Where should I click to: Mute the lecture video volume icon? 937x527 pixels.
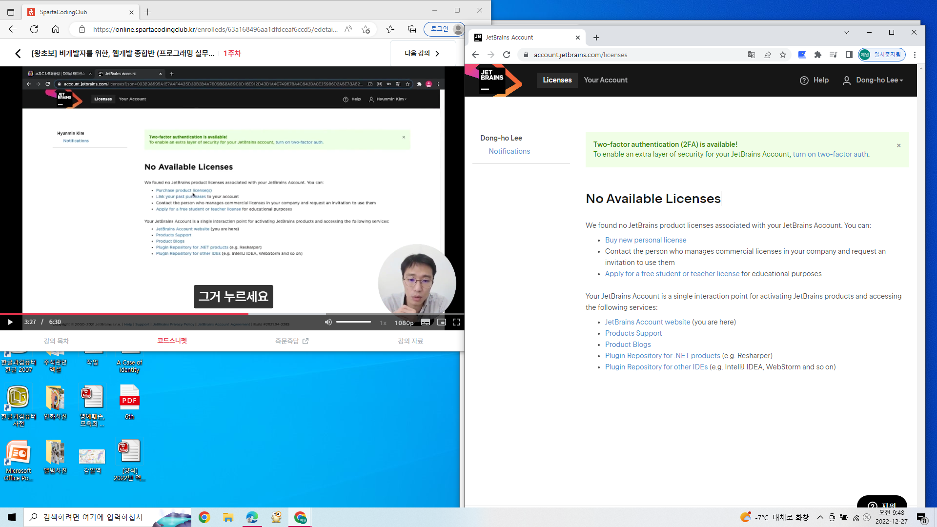[328, 322]
